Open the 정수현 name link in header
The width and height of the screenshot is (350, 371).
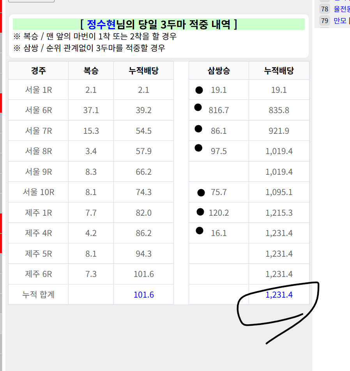101,25
